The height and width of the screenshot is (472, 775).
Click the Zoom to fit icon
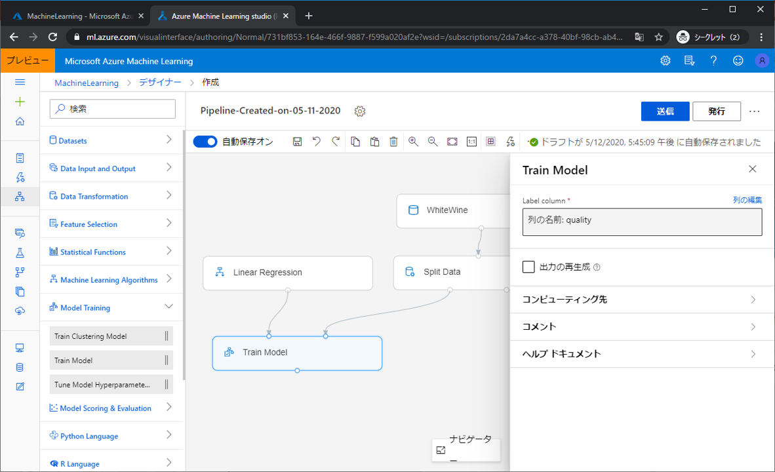tap(452, 142)
